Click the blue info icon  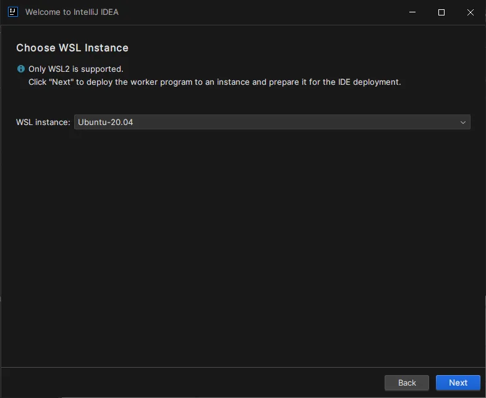(x=21, y=69)
